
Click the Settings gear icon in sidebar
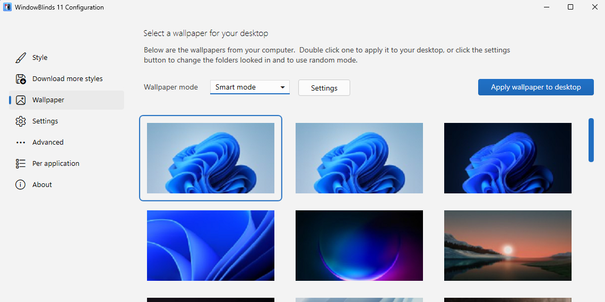click(21, 121)
